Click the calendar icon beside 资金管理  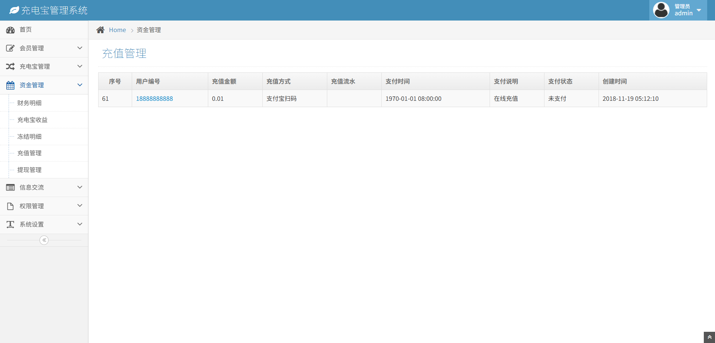pyautogui.click(x=10, y=85)
